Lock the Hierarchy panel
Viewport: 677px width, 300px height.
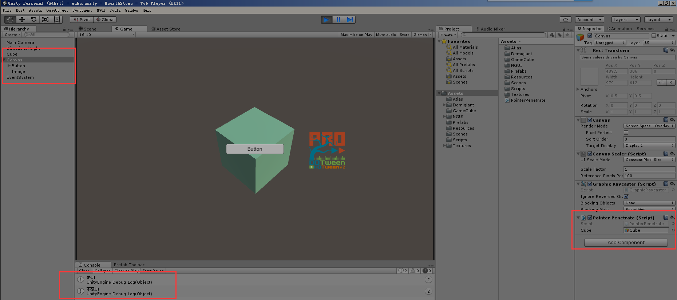tap(64, 29)
